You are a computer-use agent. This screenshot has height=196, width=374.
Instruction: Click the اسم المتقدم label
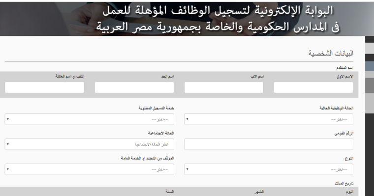(x=344, y=68)
